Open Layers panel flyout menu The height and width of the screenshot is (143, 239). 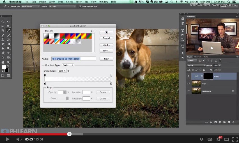(237, 57)
